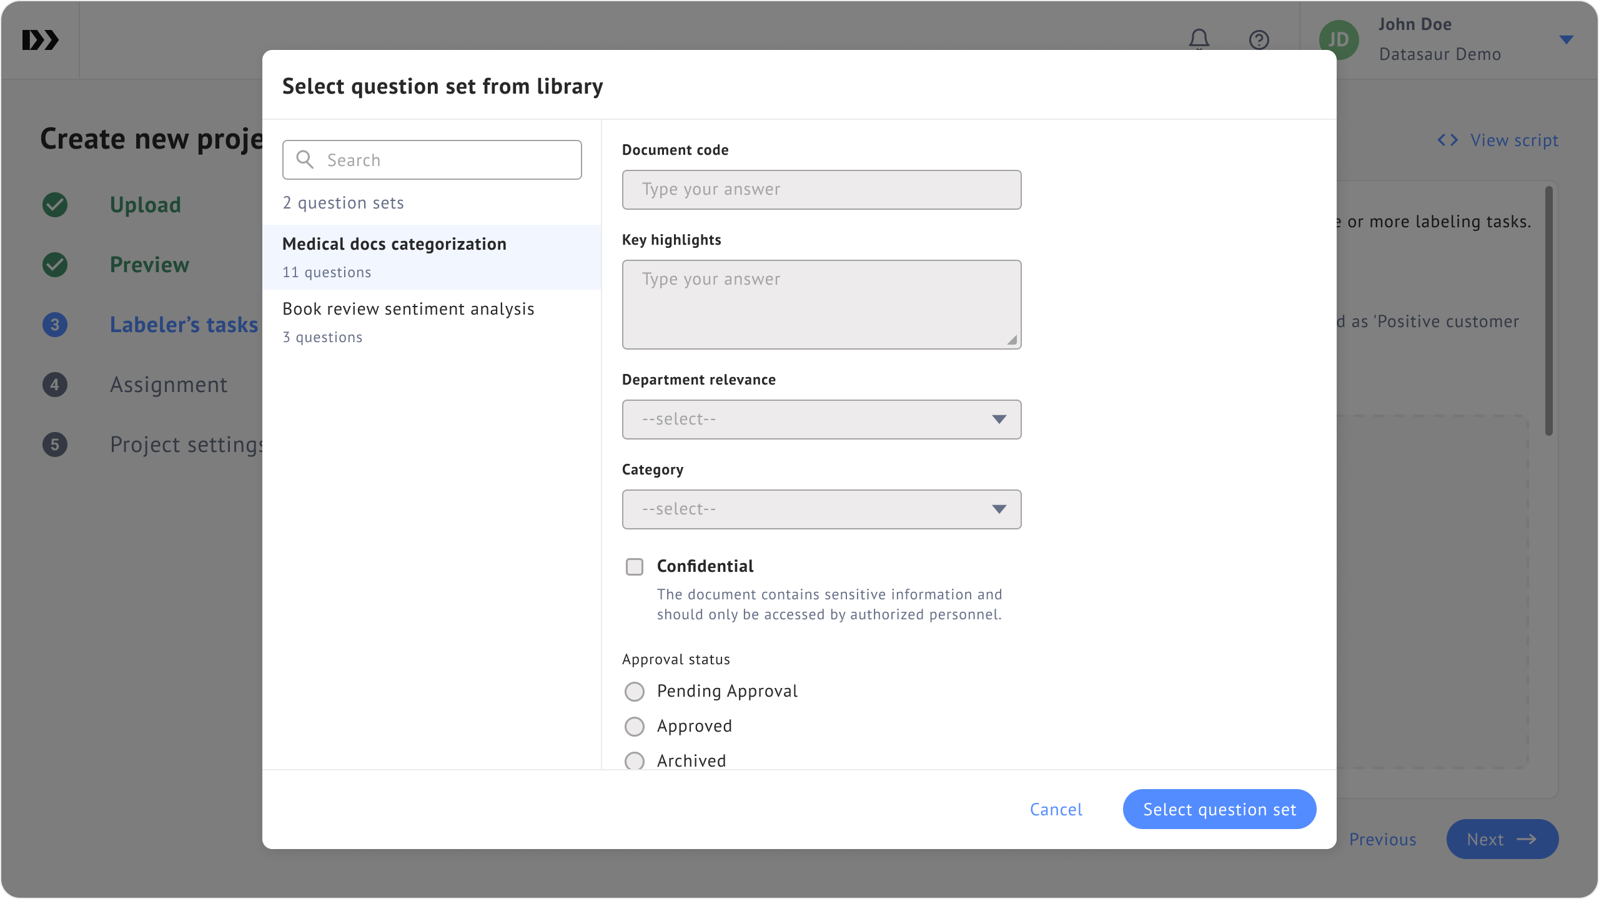The height and width of the screenshot is (899, 1599).
Task: Focus the Document code answer field
Action: click(821, 190)
